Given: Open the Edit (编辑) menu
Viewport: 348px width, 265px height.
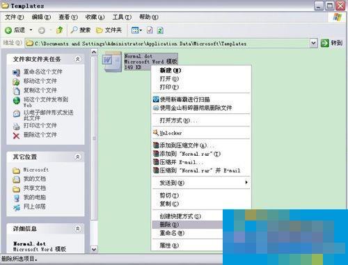Looking at the screenshot, I should pyautogui.click(x=41, y=17).
